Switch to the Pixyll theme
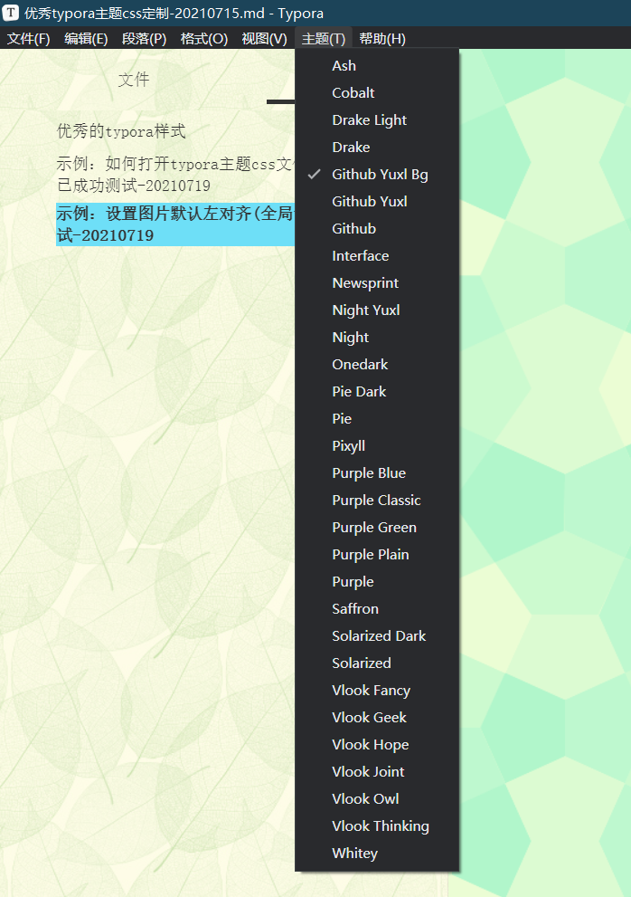This screenshot has height=897, width=631. pos(377,446)
